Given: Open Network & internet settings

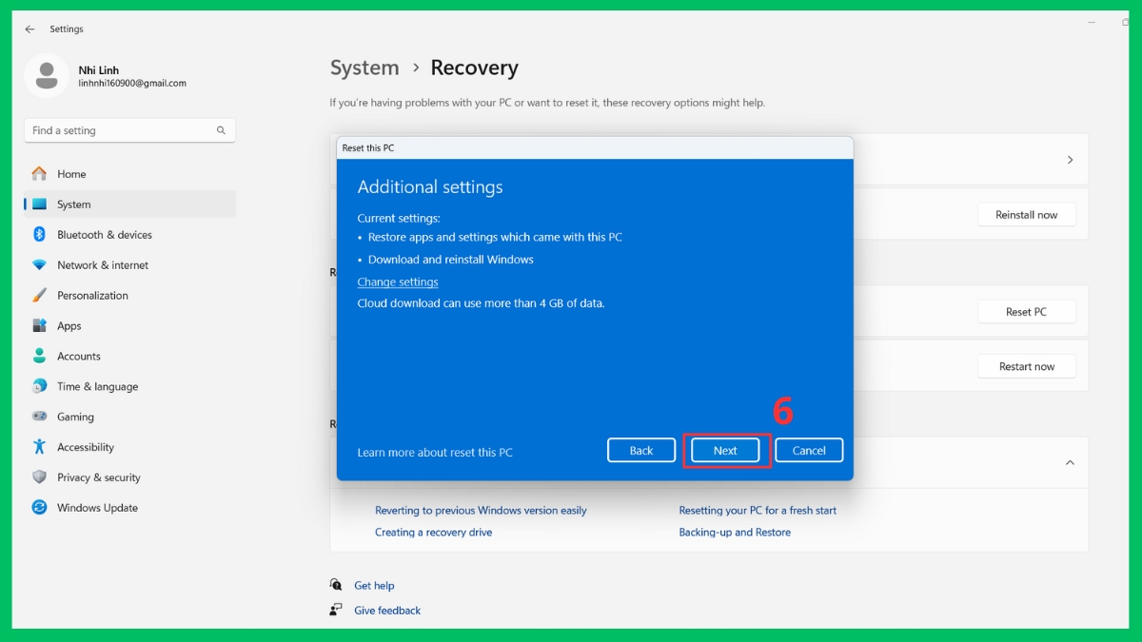Looking at the screenshot, I should [102, 264].
